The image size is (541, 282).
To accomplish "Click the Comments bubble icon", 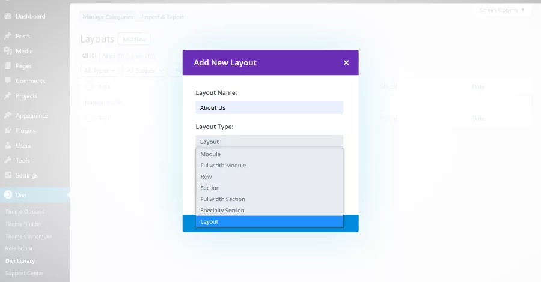I will [x=8, y=80].
